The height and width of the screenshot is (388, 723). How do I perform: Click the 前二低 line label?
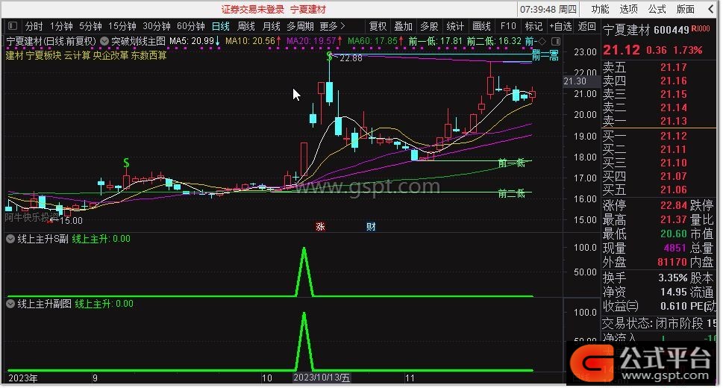coord(512,193)
